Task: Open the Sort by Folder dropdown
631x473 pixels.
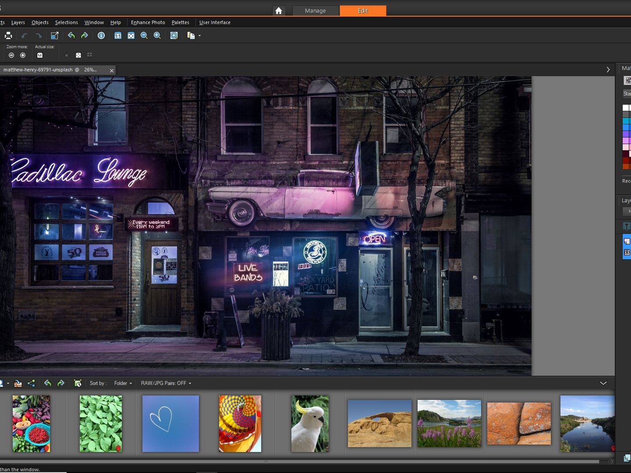Action: click(x=123, y=383)
